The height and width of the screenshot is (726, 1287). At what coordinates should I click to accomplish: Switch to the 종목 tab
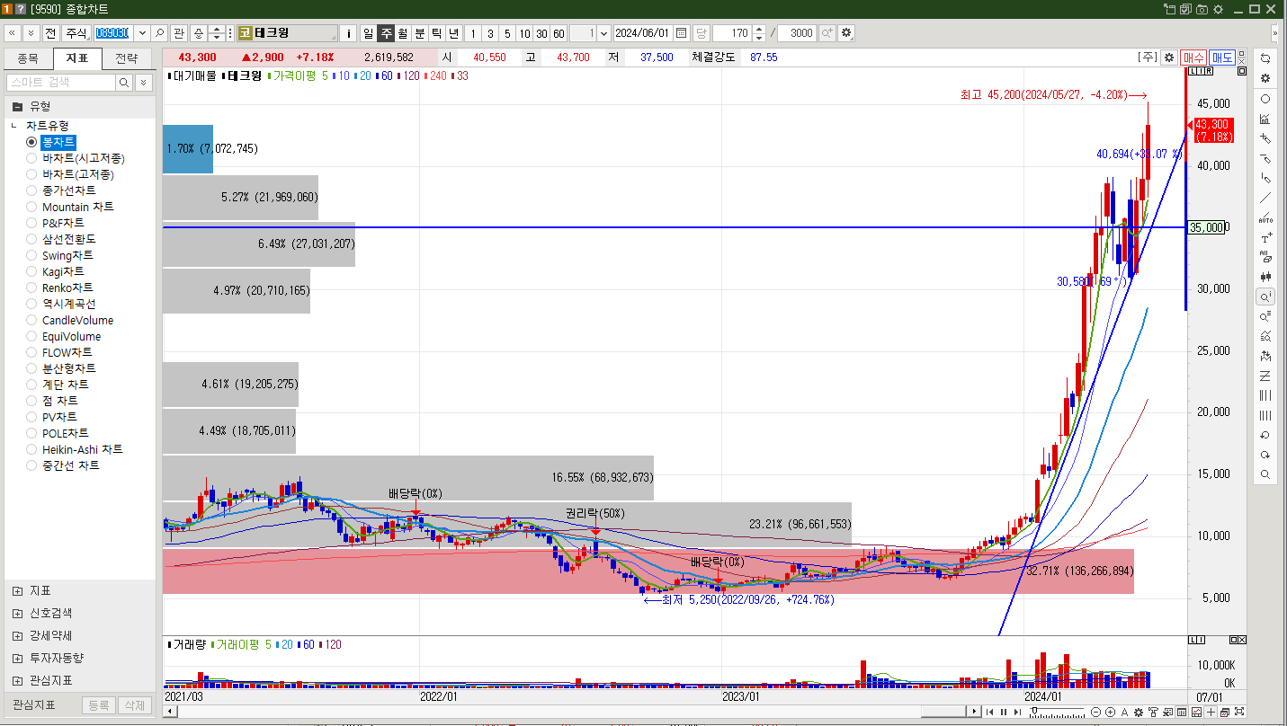click(28, 58)
